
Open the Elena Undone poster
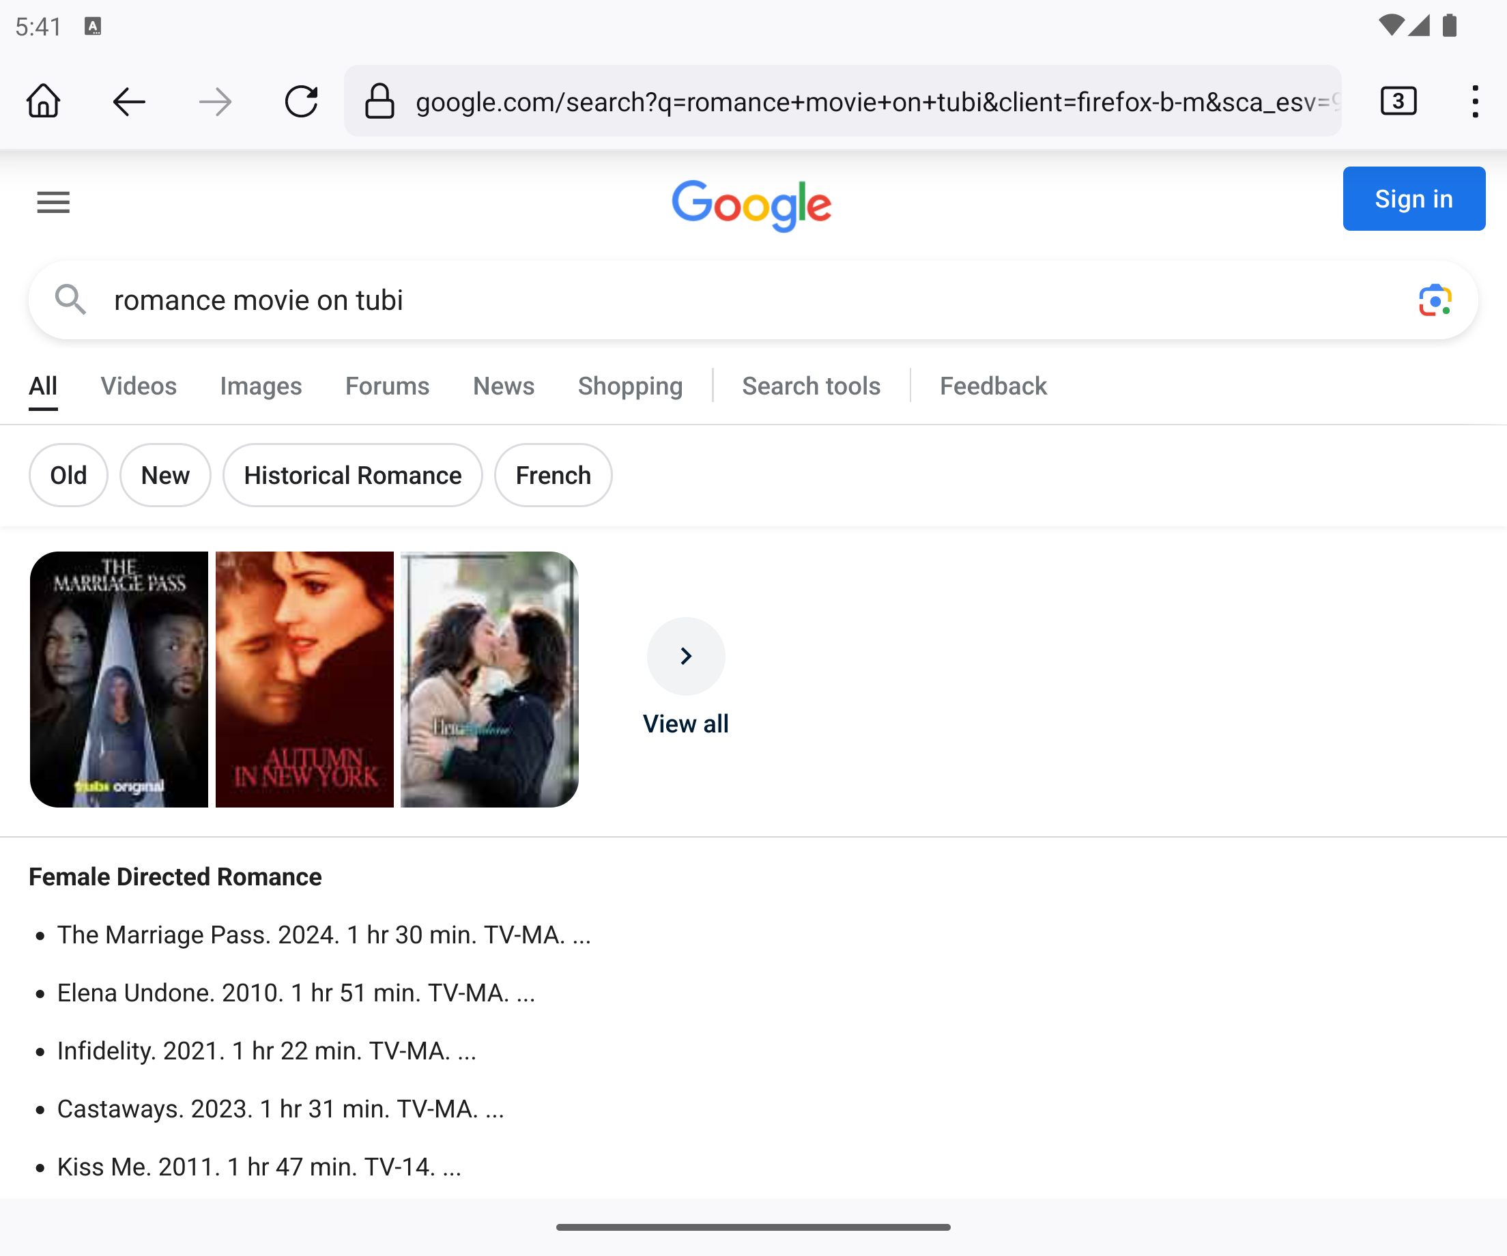point(489,679)
